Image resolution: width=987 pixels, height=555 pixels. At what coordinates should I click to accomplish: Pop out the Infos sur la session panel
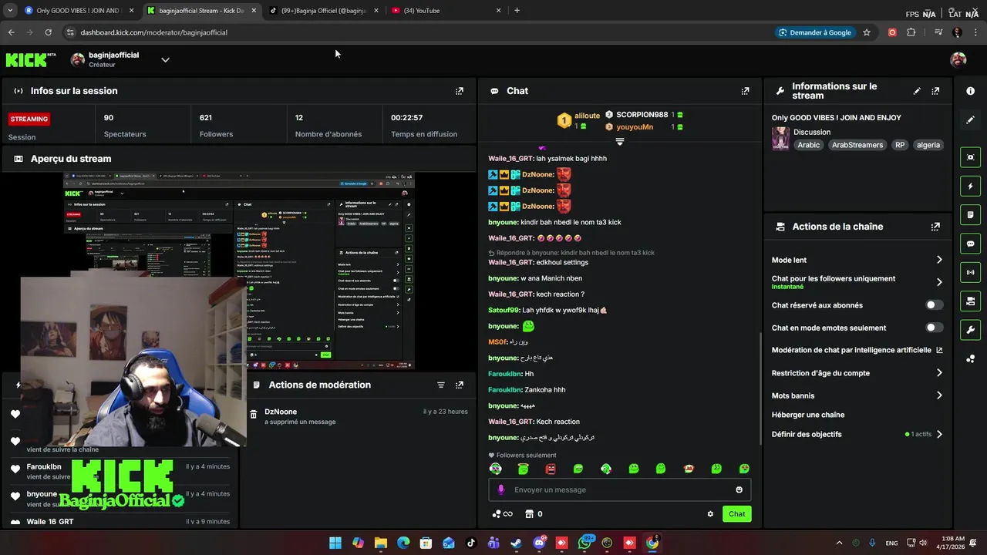tap(460, 91)
